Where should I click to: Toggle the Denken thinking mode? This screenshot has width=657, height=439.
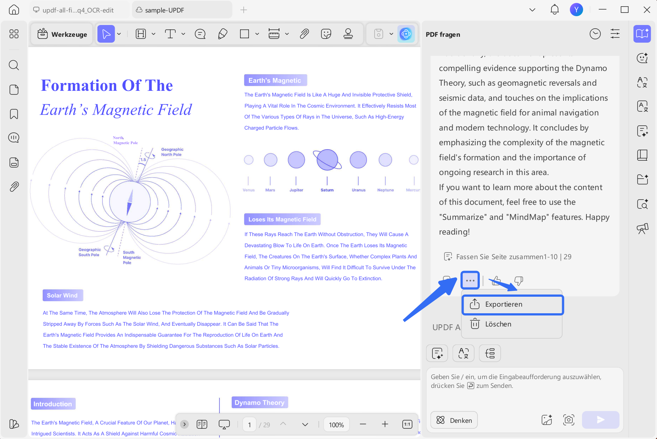(x=454, y=420)
